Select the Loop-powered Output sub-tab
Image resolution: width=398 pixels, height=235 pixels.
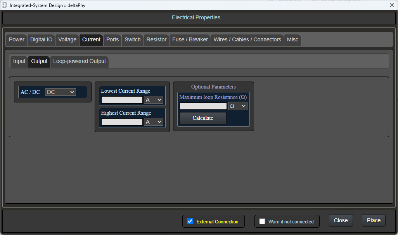click(x=80, y=61)
